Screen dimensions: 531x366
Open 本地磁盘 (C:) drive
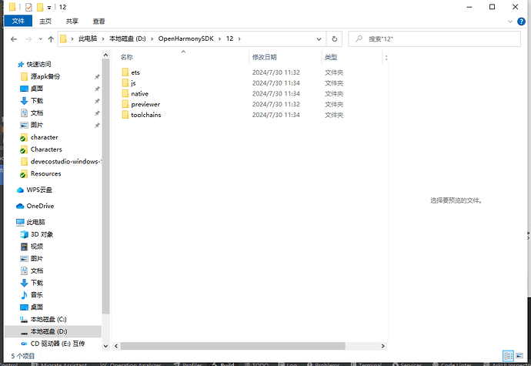click(x=48, y=319)
